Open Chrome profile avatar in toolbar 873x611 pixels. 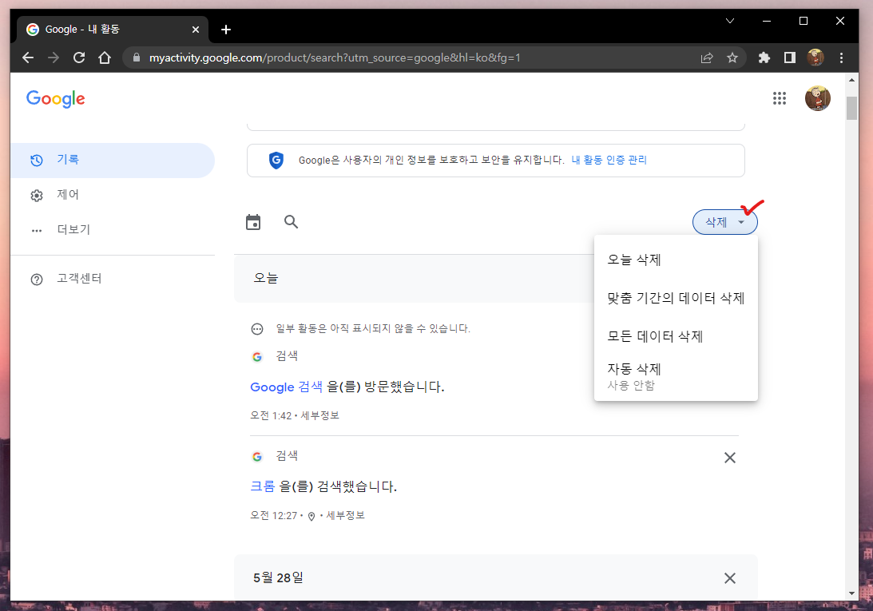point(815,58)
